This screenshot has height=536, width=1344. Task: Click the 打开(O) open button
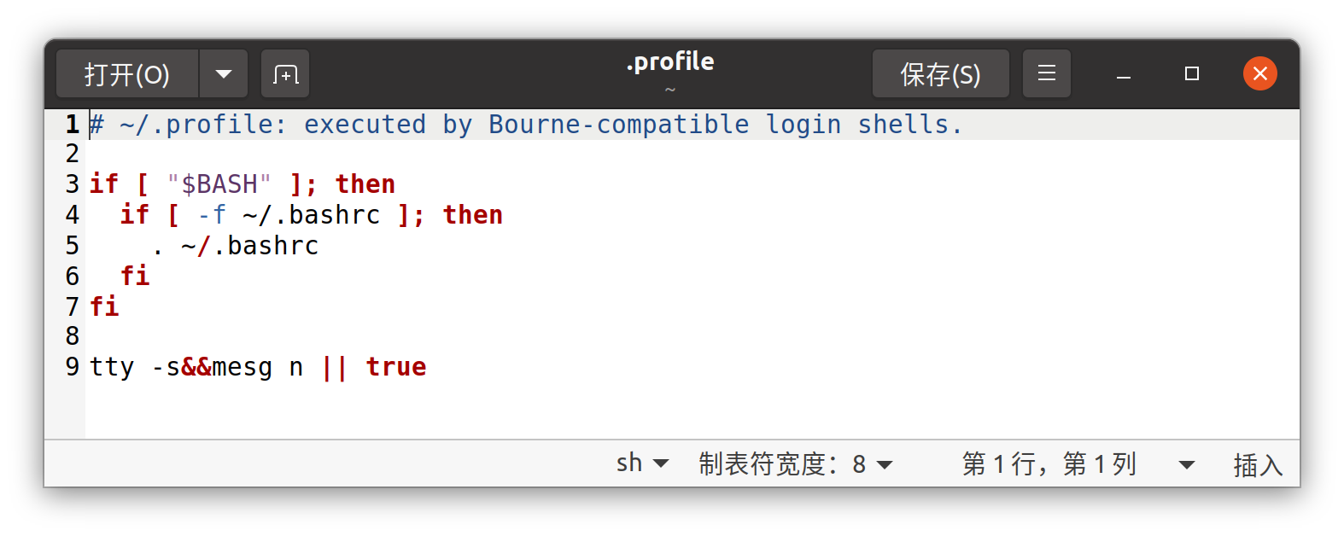[x=126, y=73]
